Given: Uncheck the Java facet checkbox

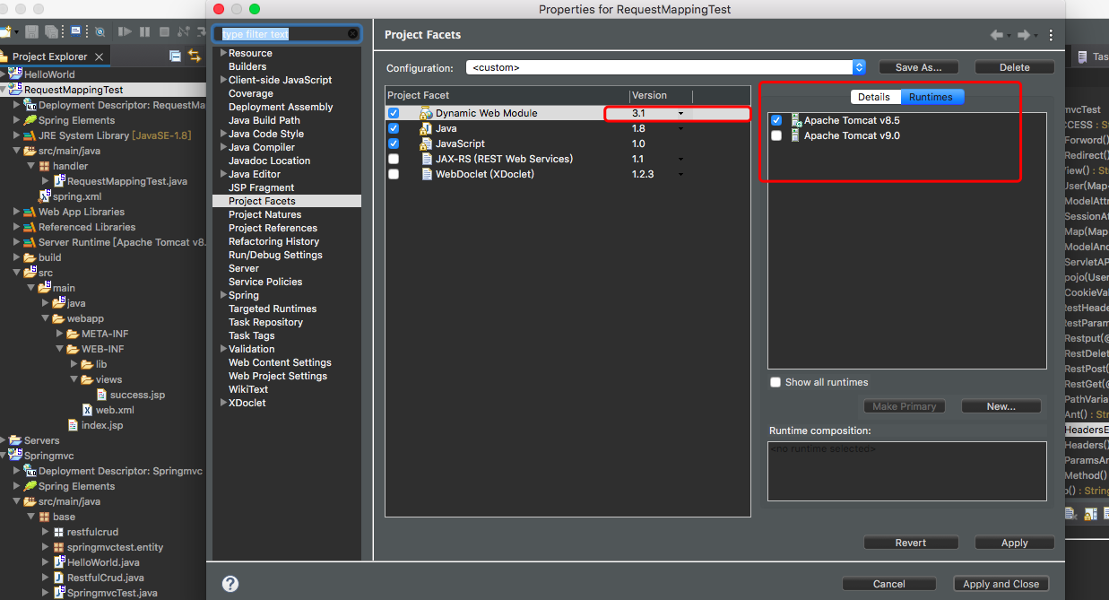Looking at the screenshot, I should point(394,128).
